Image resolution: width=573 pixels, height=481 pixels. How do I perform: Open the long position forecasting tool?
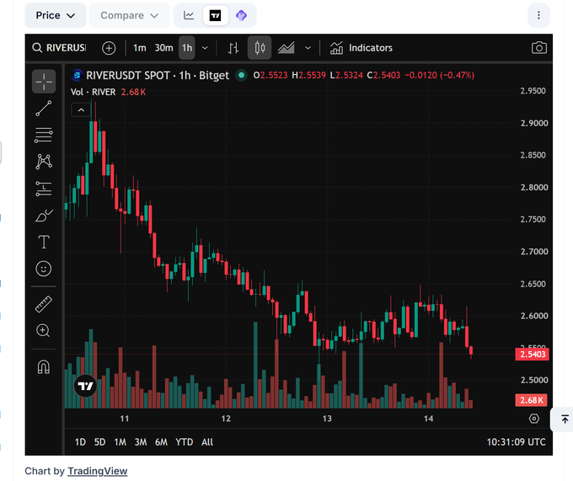tap(44, 189)
